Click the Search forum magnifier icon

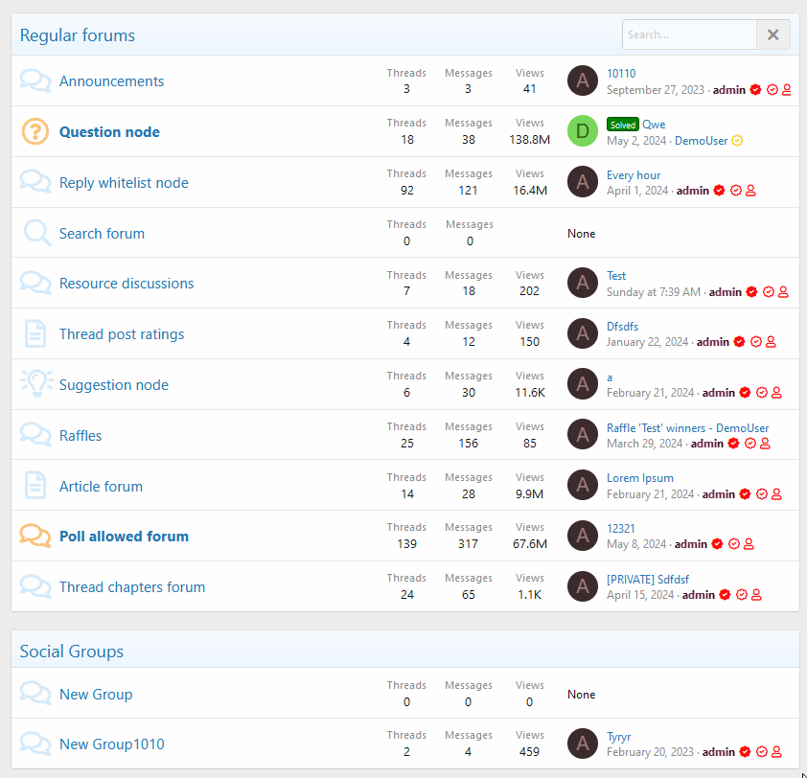[36, 233]
